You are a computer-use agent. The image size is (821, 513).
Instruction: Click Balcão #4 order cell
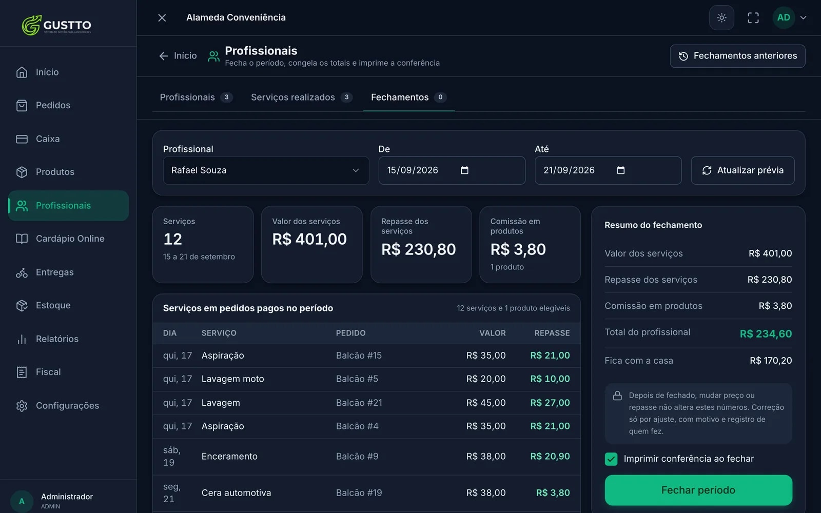[x=357, y=426]
